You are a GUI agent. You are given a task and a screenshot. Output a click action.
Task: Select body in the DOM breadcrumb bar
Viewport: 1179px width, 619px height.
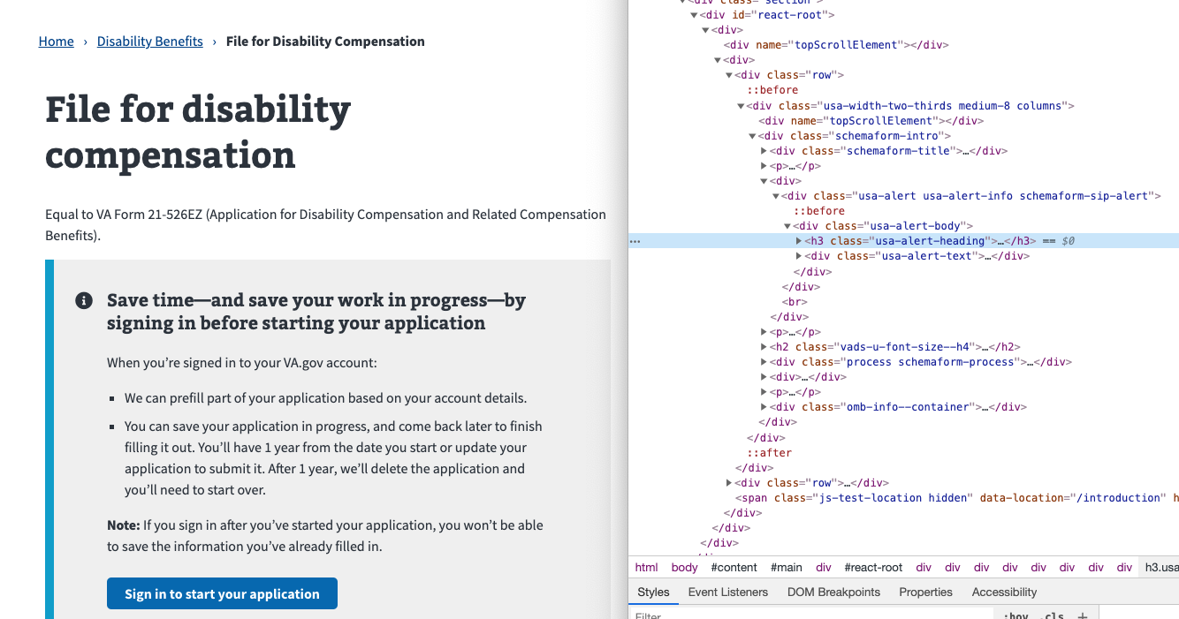(684, 568)
